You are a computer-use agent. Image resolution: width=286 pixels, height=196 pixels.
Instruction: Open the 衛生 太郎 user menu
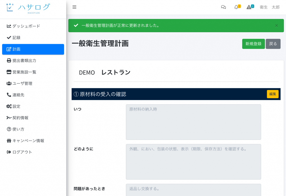pyautogui.click(x=270, y=7)
